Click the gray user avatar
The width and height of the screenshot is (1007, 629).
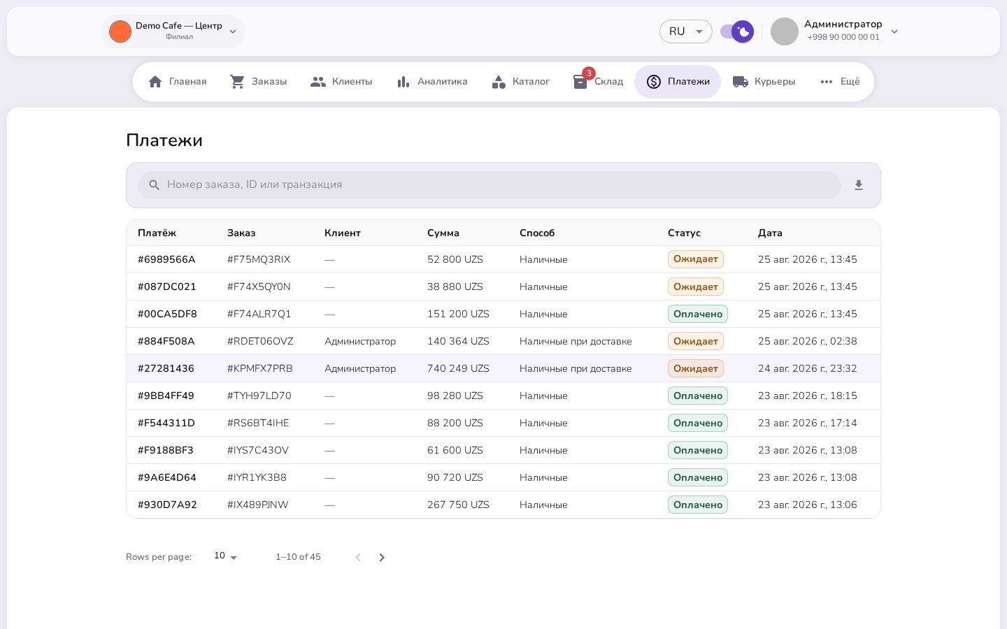785,31
